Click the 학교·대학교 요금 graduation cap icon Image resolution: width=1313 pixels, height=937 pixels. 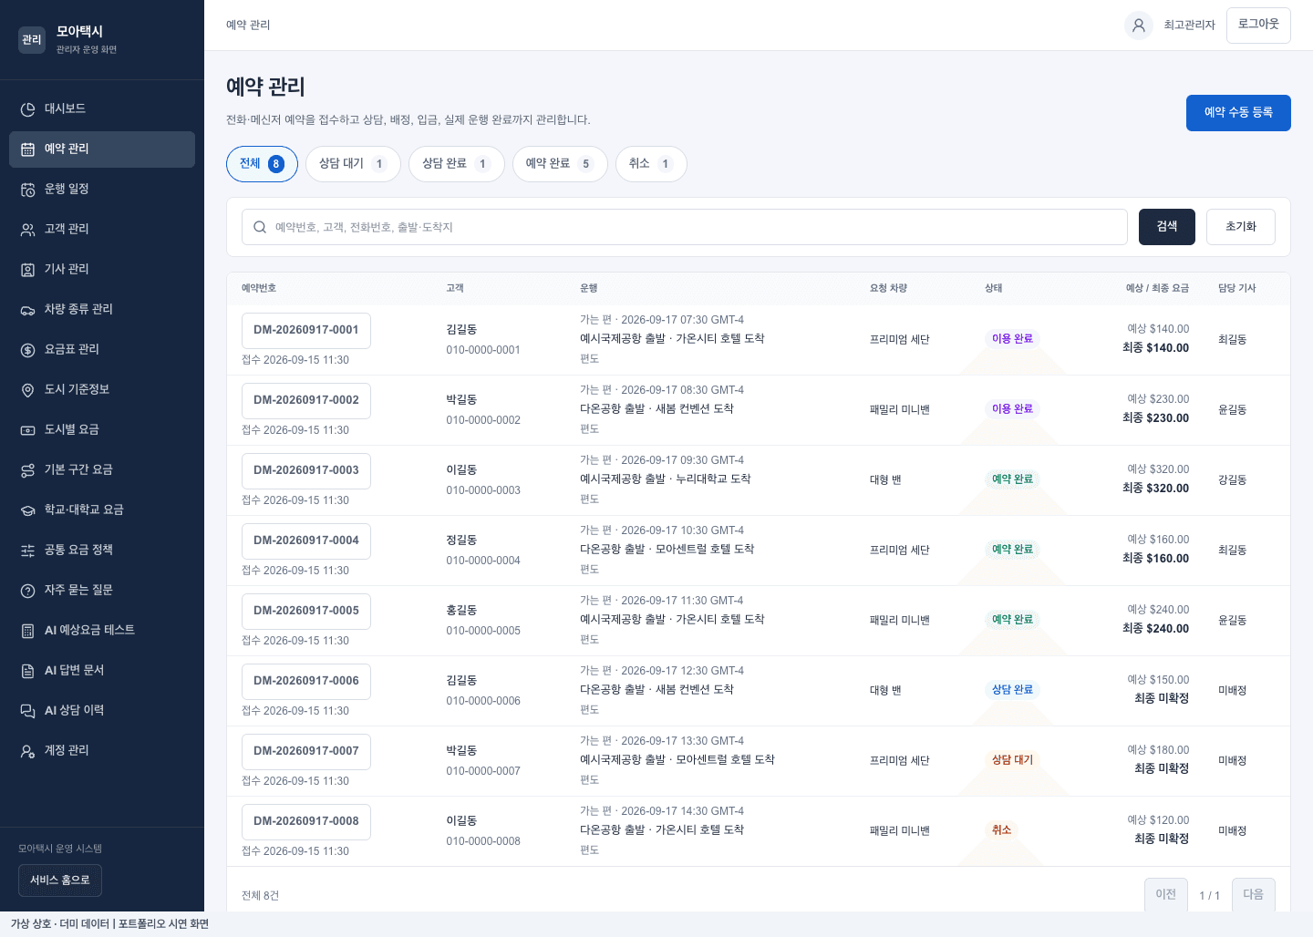(28, 510)
